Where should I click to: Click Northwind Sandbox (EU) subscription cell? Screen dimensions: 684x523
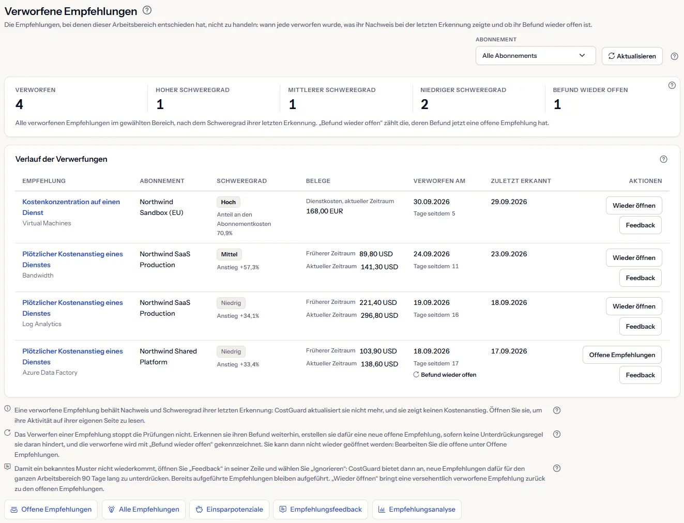[162, 207]
